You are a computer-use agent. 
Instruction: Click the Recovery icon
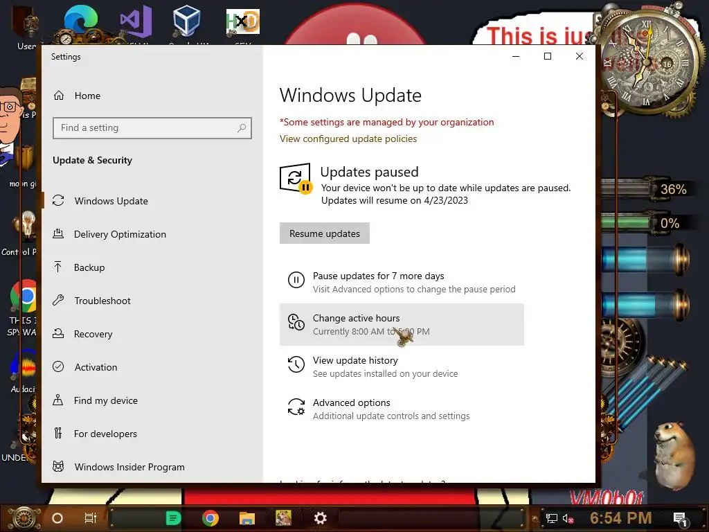(x=58, y=333)
